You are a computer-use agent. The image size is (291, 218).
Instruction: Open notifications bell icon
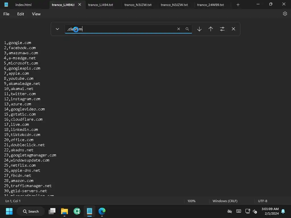[283, 211]
